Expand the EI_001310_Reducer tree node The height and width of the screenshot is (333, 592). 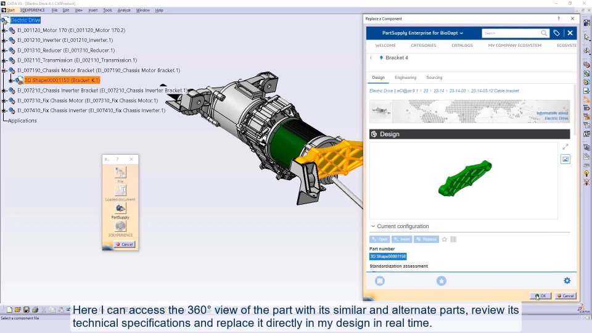pyautogui.click(x=4, y=50)
